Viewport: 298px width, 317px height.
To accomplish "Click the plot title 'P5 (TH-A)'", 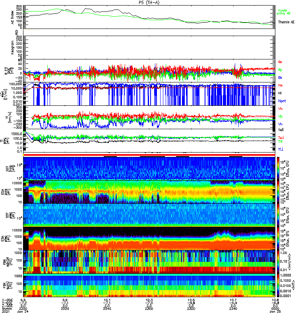I will [149, 2].
